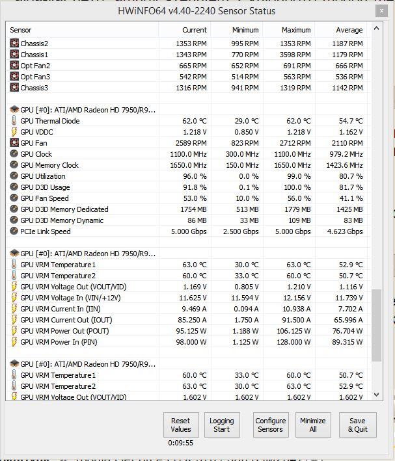Close the HWiNFO64 Sensor Status window
Image resolution: width=395 pixels, height=461 pixels.
[381, 11]
